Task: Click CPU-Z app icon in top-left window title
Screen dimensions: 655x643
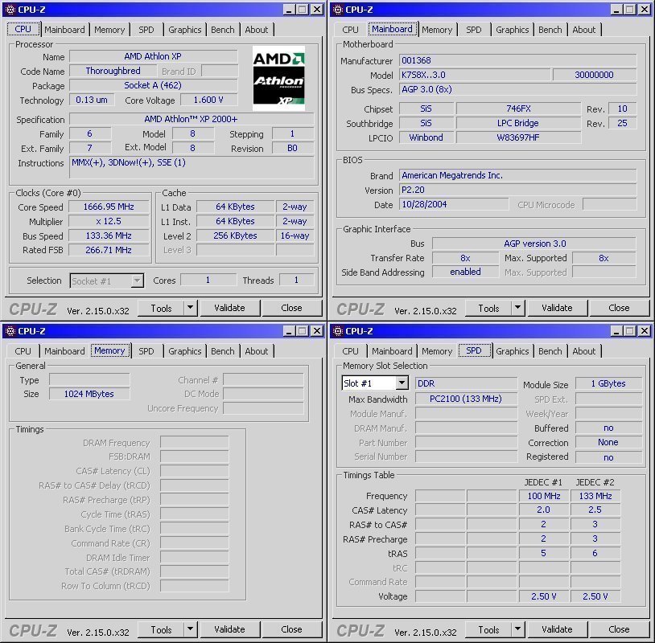Action: [x=10, y=9]
